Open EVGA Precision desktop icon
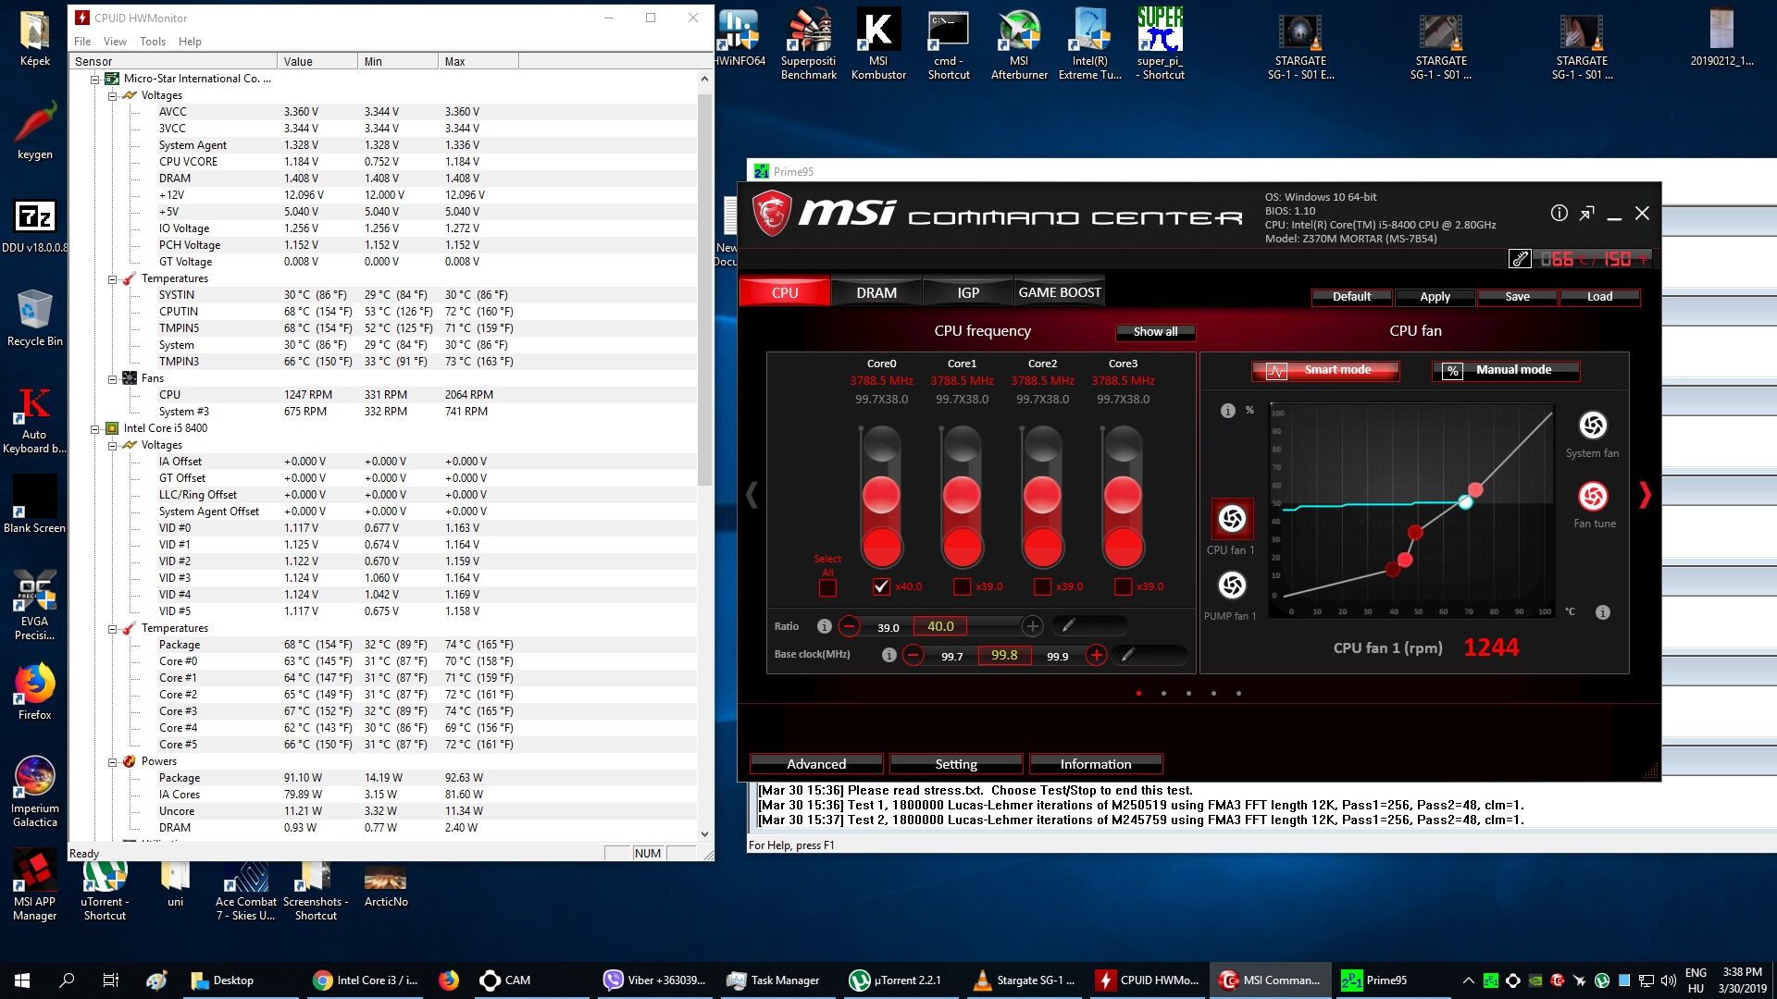Viewport: 1777px width, 999px height. pyautogui.click(x=35, y=605)
